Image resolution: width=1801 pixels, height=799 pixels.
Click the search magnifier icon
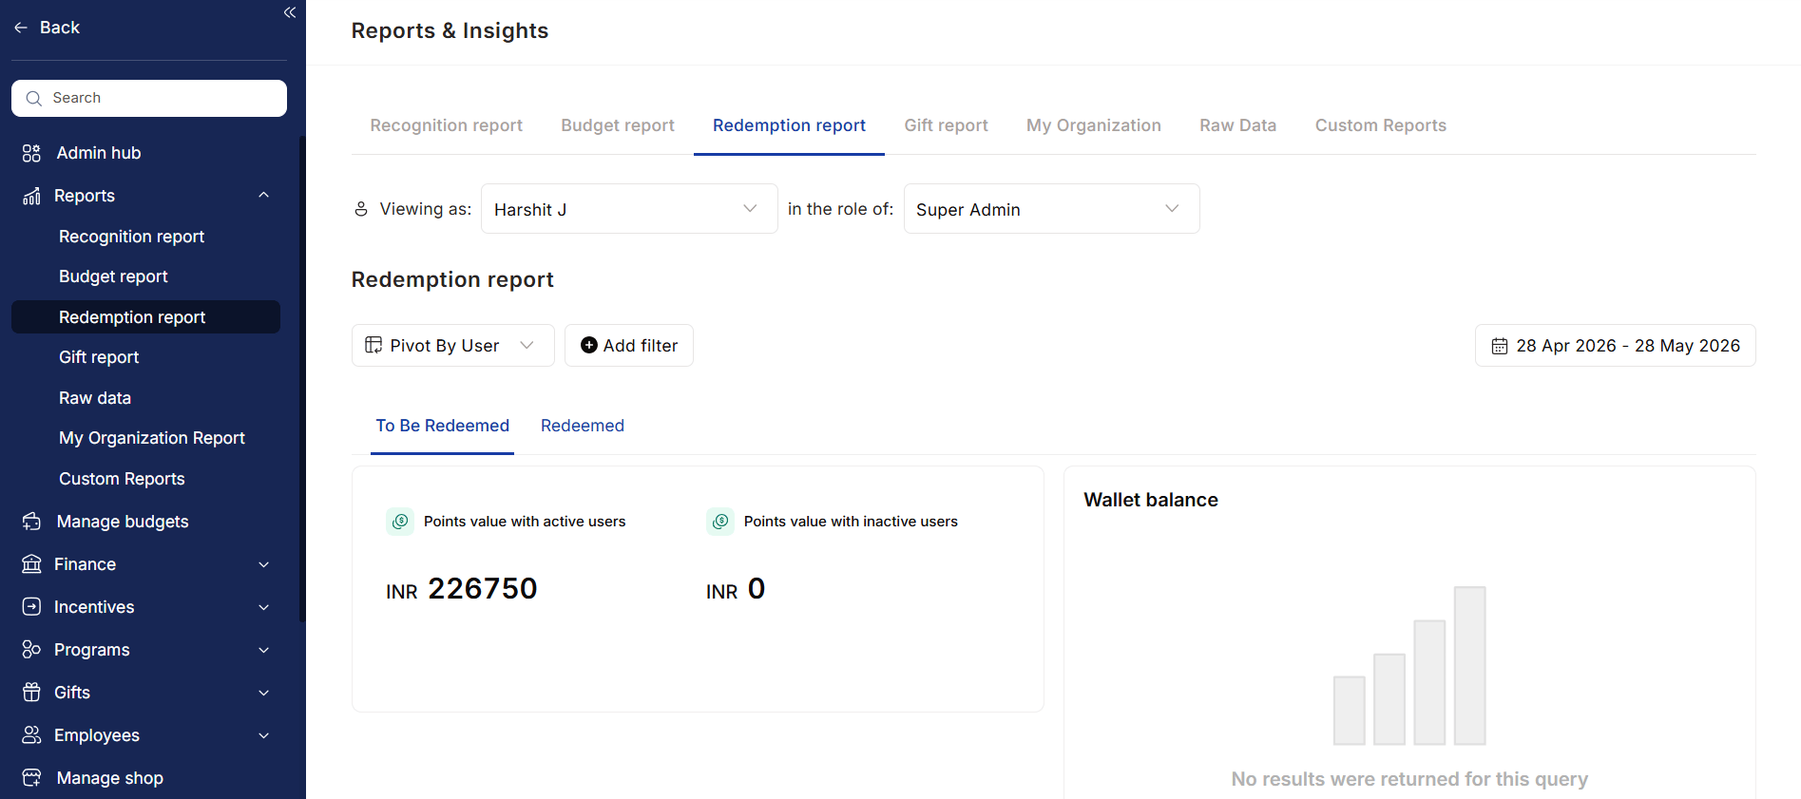[34, 98]
